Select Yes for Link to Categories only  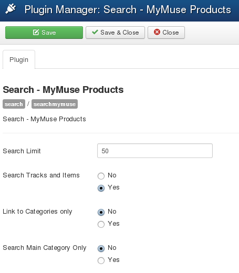click(x=101, y=224)
